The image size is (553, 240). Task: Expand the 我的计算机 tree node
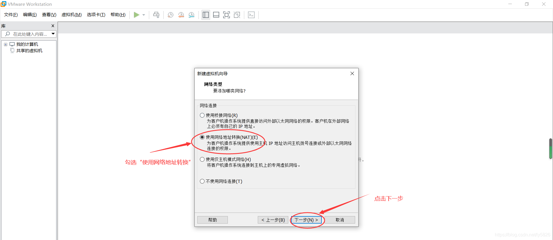pos(5,44)
